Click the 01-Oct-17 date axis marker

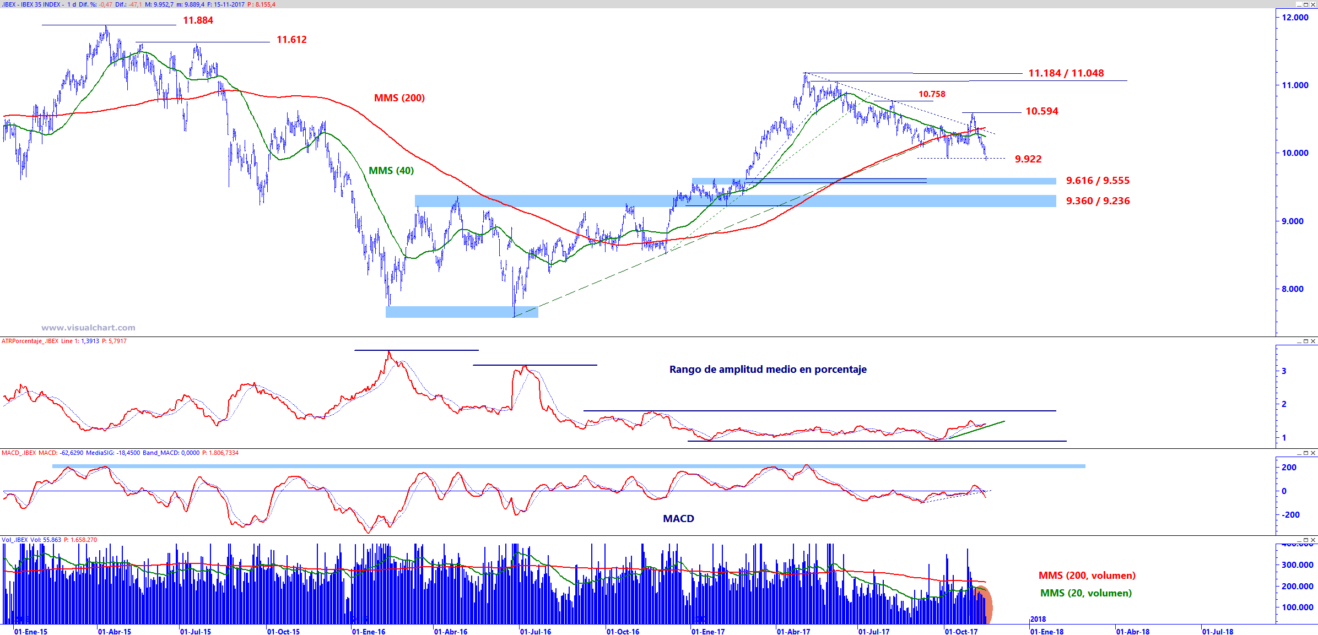[961, 632]
